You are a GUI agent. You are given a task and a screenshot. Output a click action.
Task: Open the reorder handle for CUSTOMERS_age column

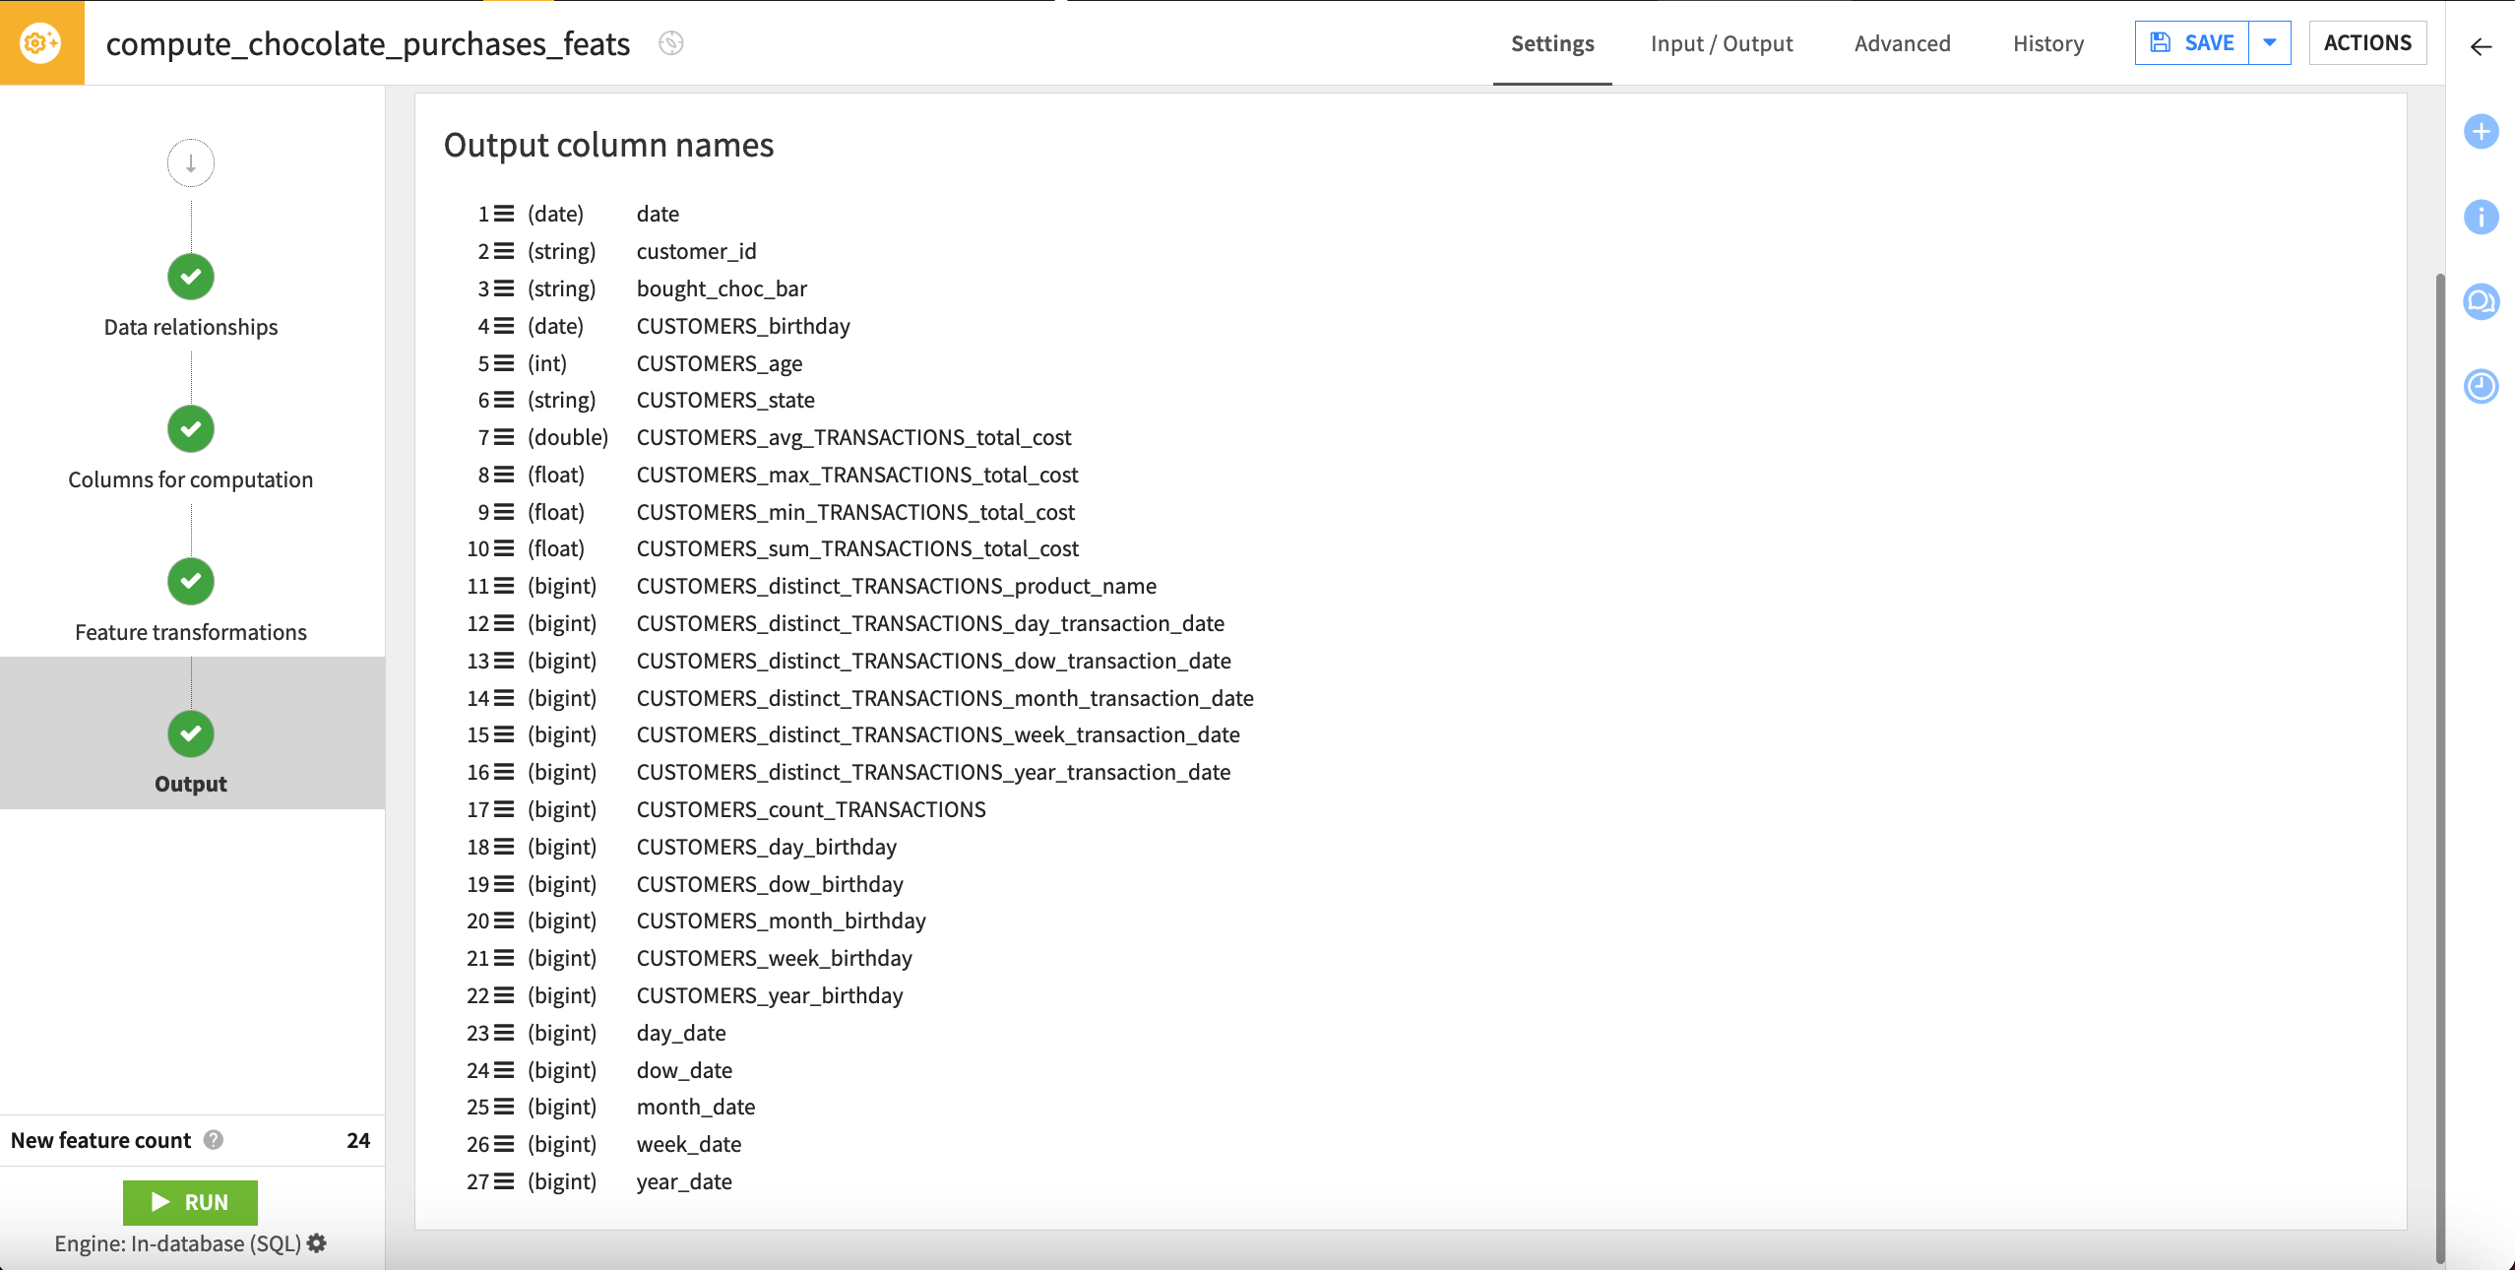tap(506, 362)
